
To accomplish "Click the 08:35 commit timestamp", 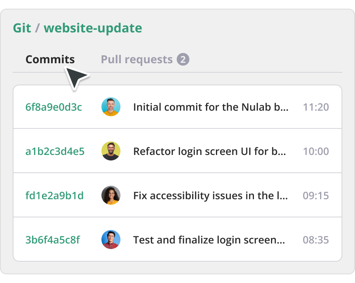I will [x=316, y=240].
